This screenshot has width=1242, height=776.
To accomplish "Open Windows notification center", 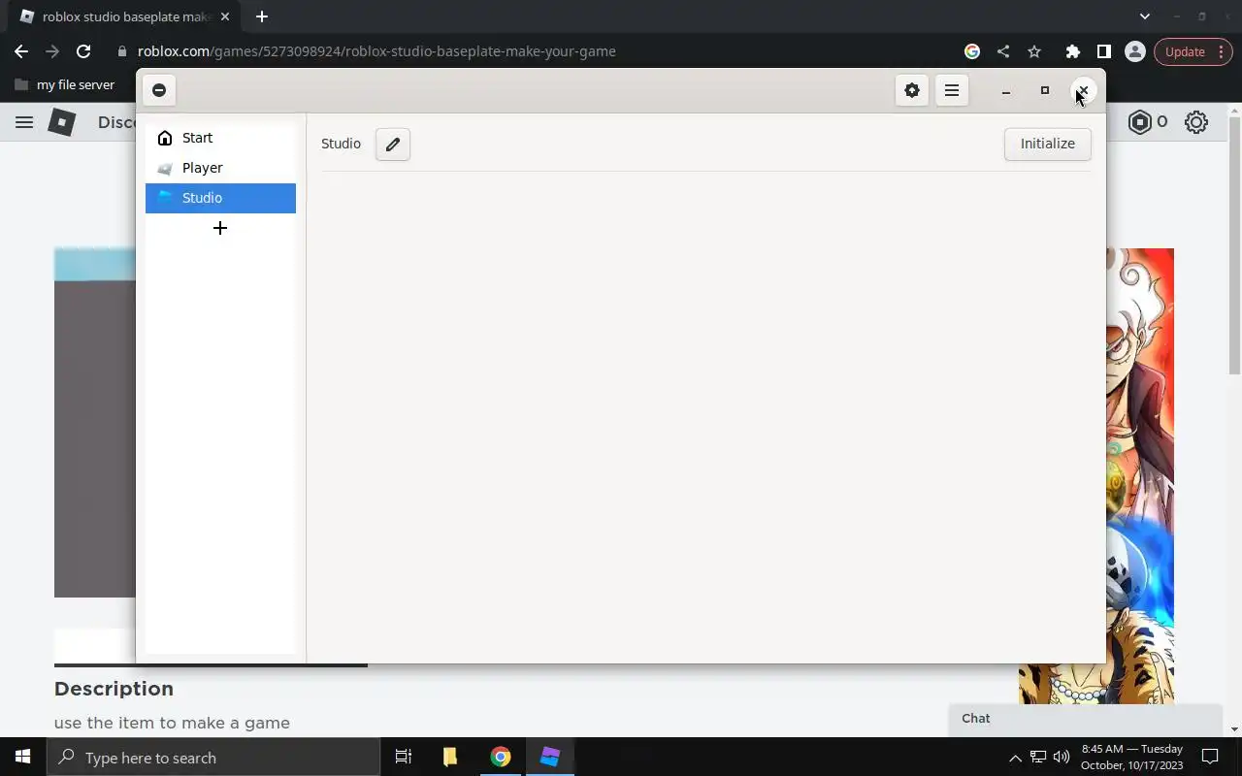I will coord(1210,757).
